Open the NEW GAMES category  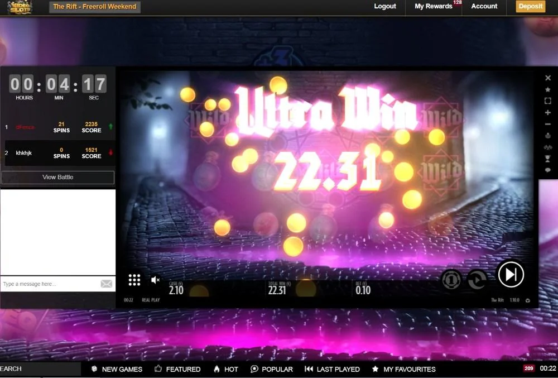pyautogui.click(x=117, y=369)
